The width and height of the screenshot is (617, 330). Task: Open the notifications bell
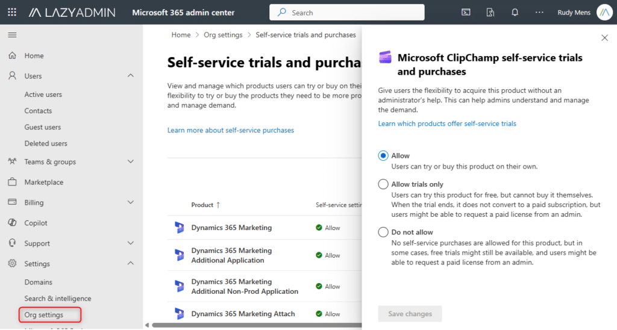click(515, 12)
